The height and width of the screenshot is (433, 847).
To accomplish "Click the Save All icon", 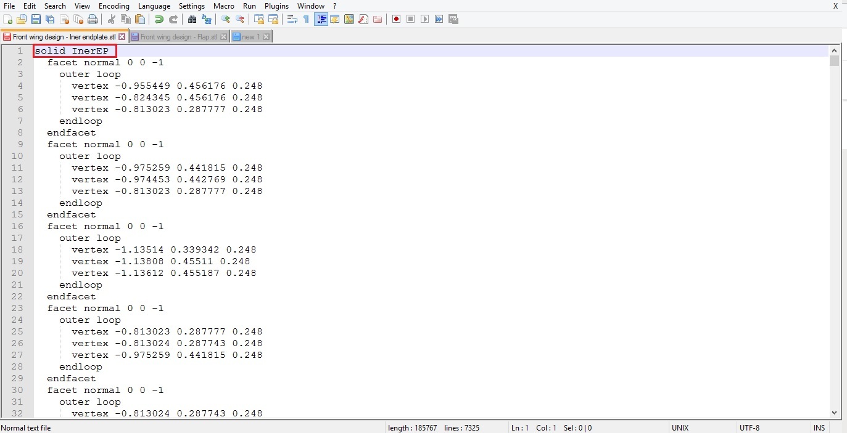I will point(50,19).
